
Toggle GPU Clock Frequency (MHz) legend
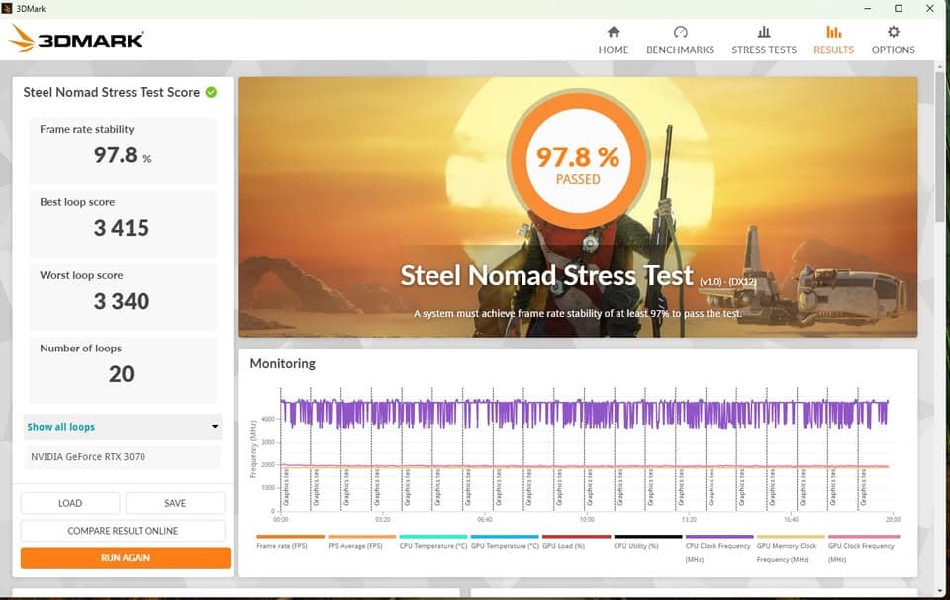tap(863, 550)
